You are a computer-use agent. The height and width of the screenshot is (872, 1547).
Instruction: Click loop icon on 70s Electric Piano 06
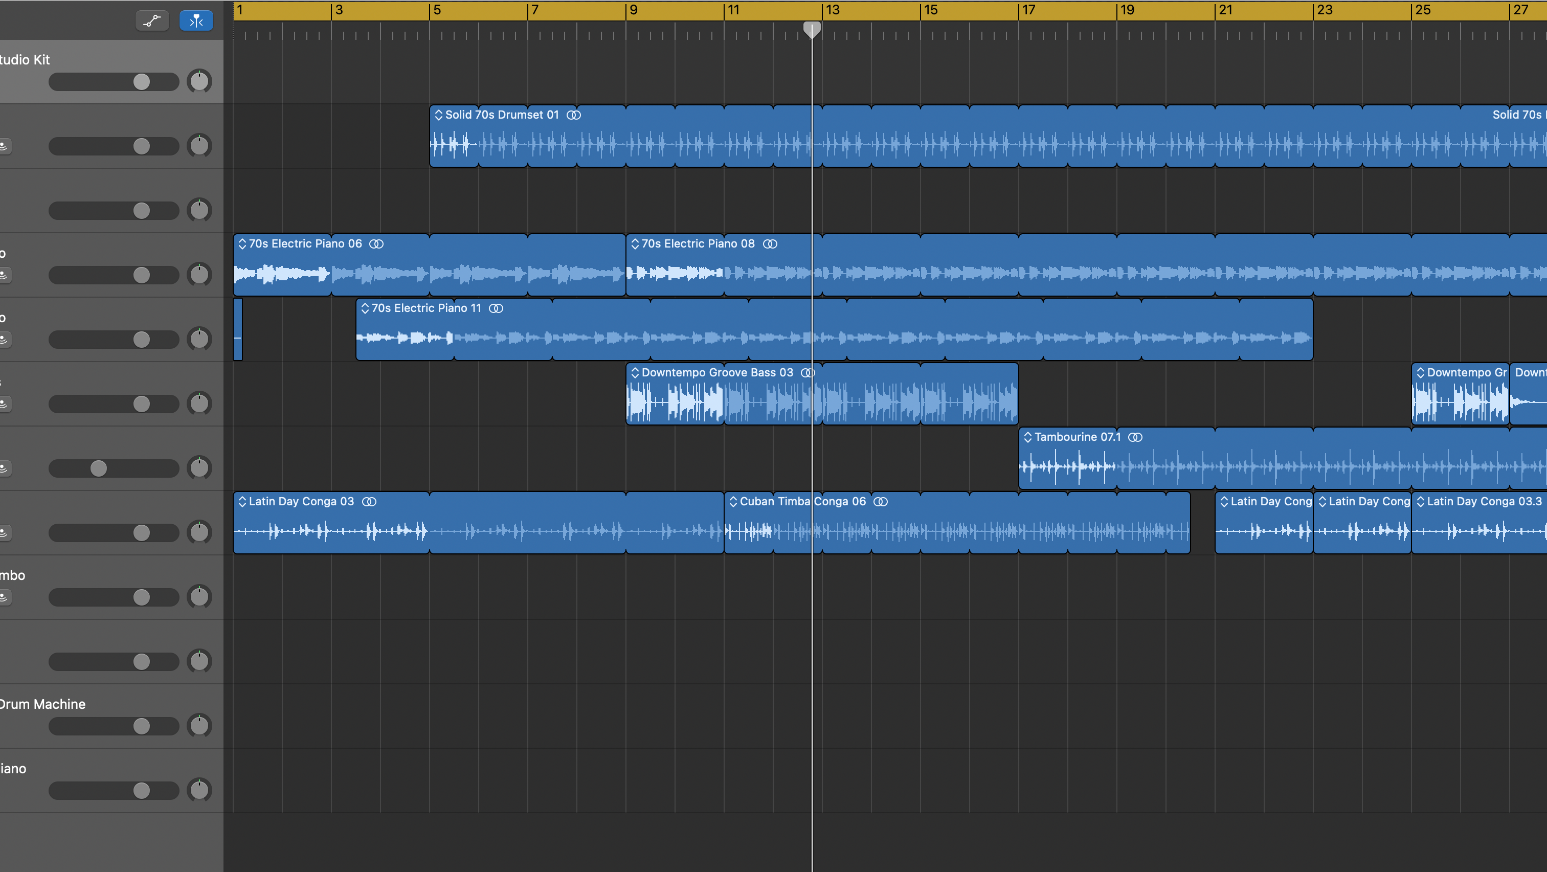pos(376,244)
